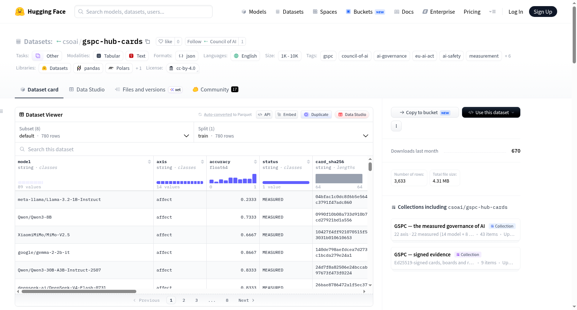Click the Log In link
The height and width of the screenshot is (310, 577).
(516, 12)
